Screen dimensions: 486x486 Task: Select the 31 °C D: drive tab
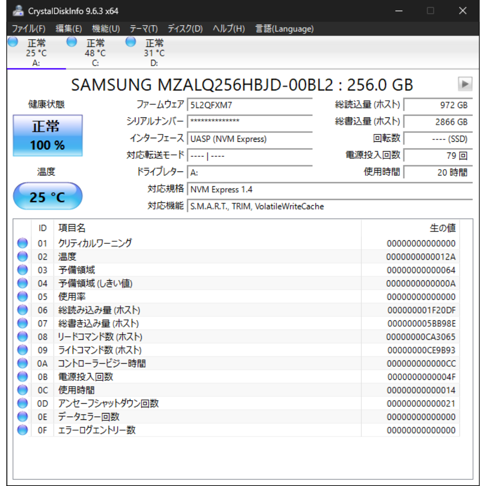click(x=154, y=52)
